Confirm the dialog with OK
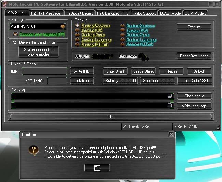222x182 pixels. [97, 168]
